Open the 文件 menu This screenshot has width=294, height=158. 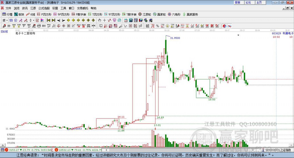tap(8, 8)
